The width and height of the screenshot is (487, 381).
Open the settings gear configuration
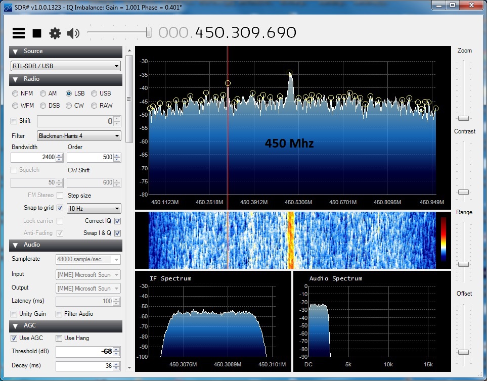[x=55, y=33]
